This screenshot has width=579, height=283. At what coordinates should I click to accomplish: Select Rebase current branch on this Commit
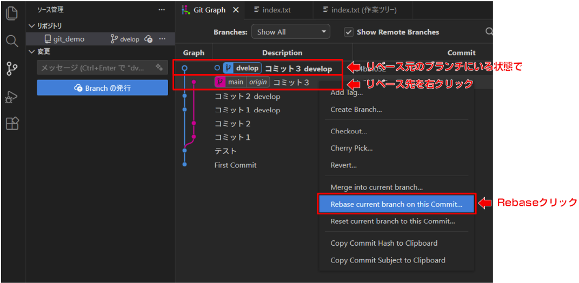click(396, 204)
